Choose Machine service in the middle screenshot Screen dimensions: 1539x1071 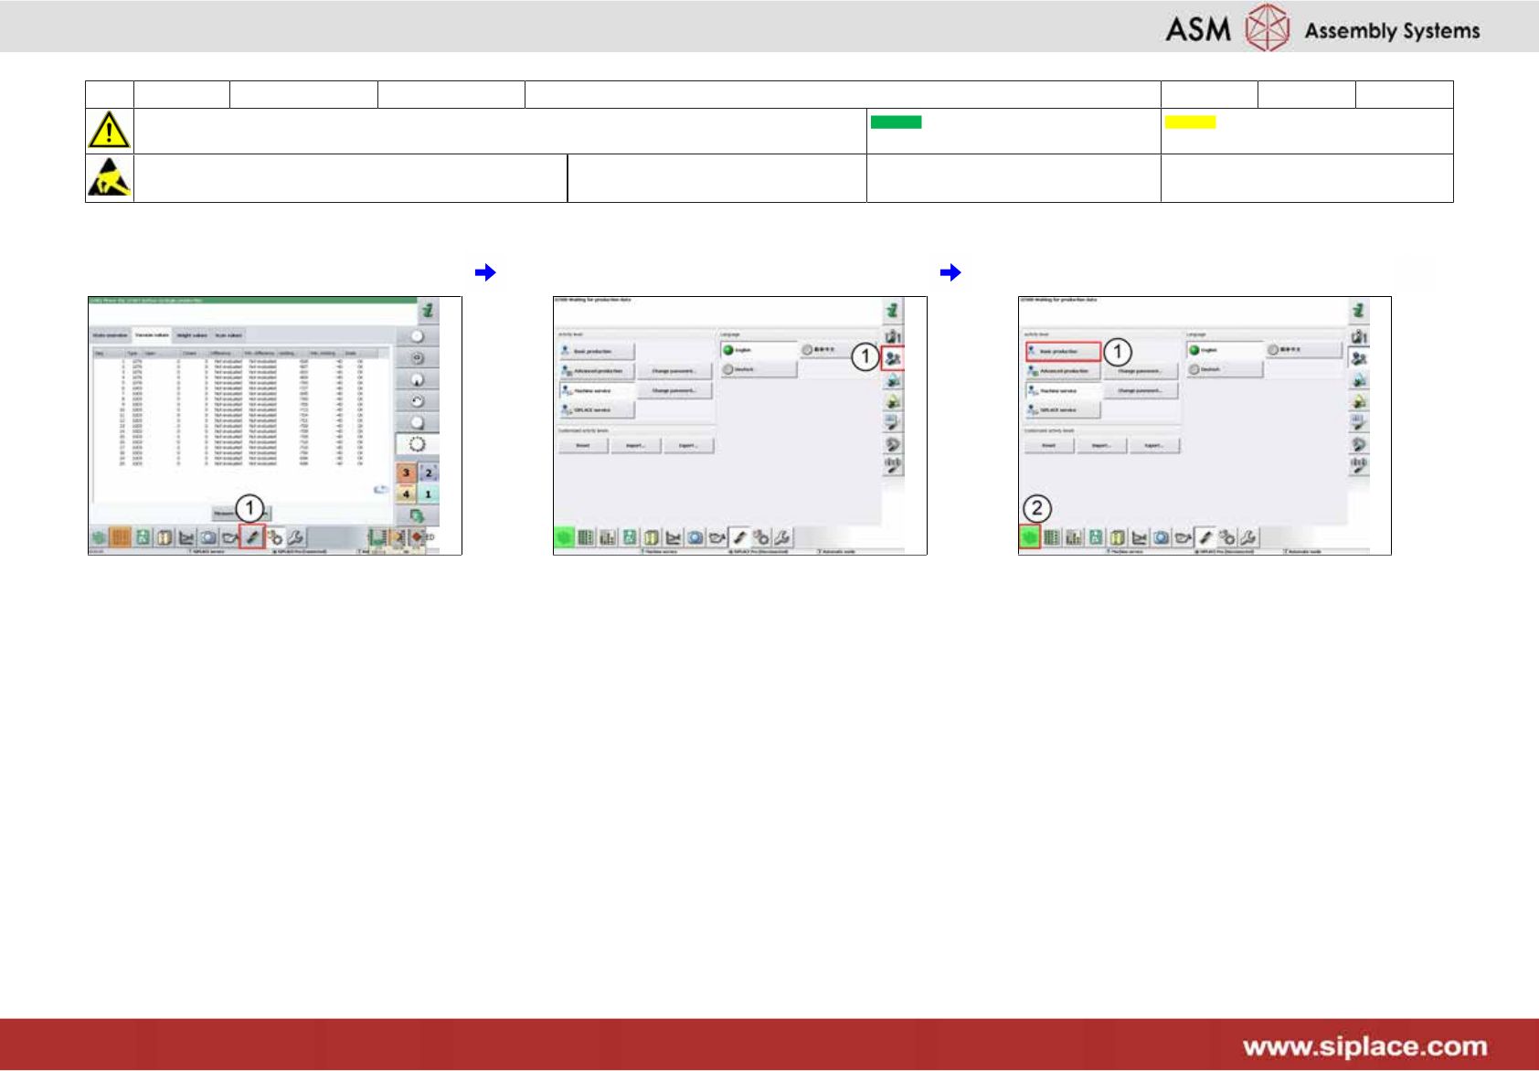(597, 390)
